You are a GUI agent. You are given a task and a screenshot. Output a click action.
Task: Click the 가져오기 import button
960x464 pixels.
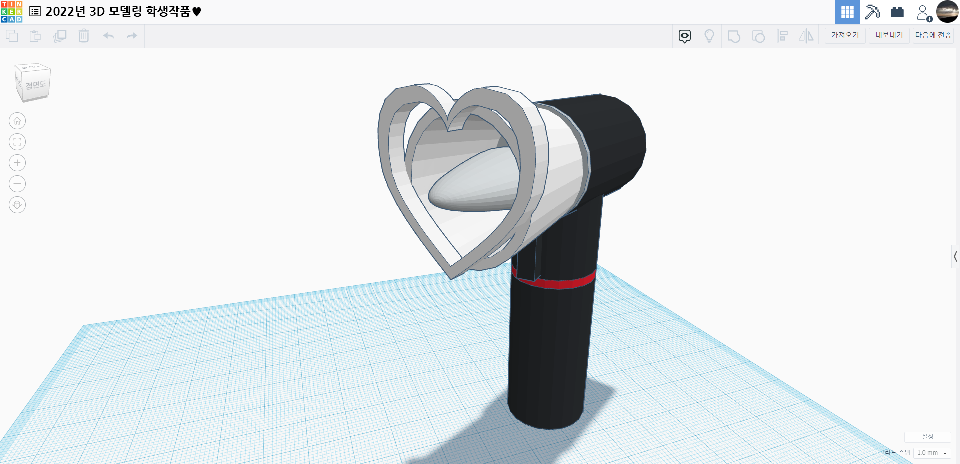coord(845,35)
